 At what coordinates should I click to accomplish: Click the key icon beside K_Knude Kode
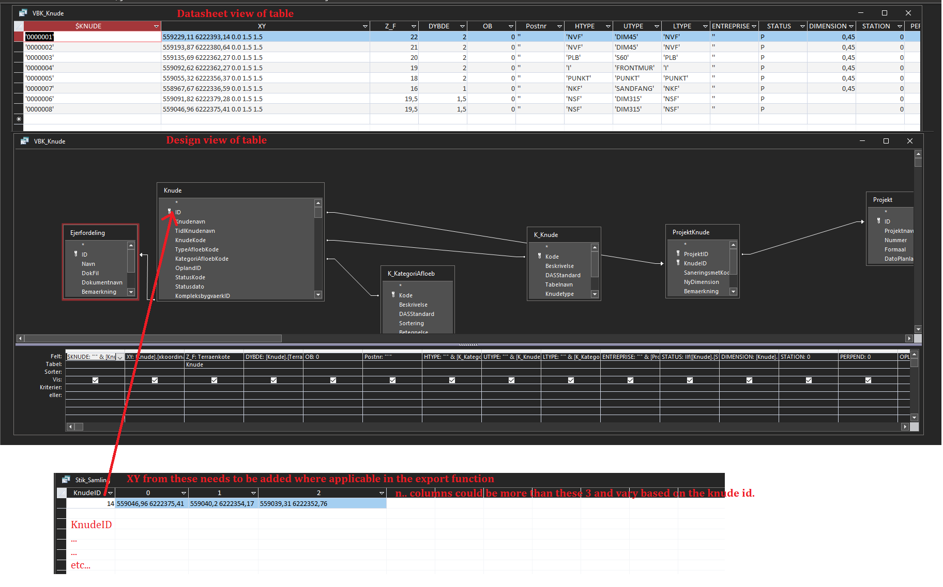click(540, 256)
